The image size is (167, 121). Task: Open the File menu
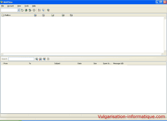click(x=2, y=6)
